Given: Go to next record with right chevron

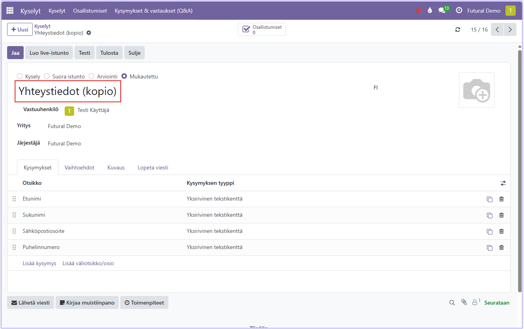Looking at the screenshot, I should coord(510,30).
